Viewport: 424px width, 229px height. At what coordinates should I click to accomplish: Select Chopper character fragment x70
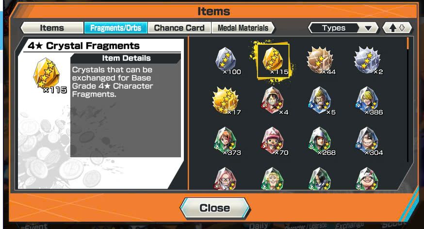[x=273, y=141]
